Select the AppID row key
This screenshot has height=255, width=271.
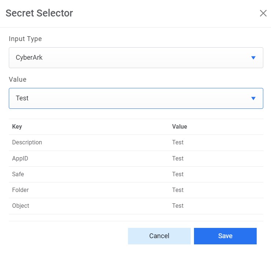[x=20, y=159]
